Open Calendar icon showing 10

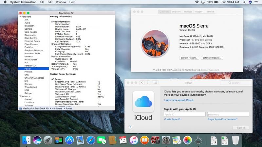(123, 140)
